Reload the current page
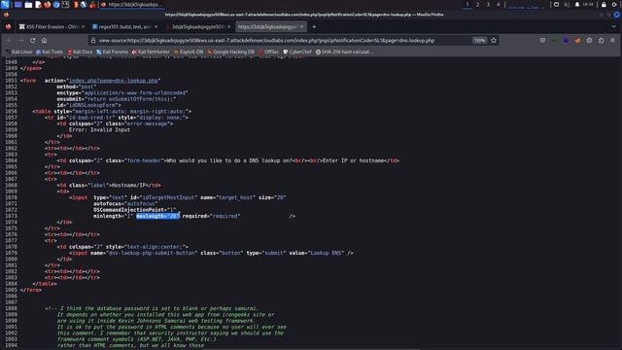This screenshot has height=350, width=622. [x=32, y=40]
